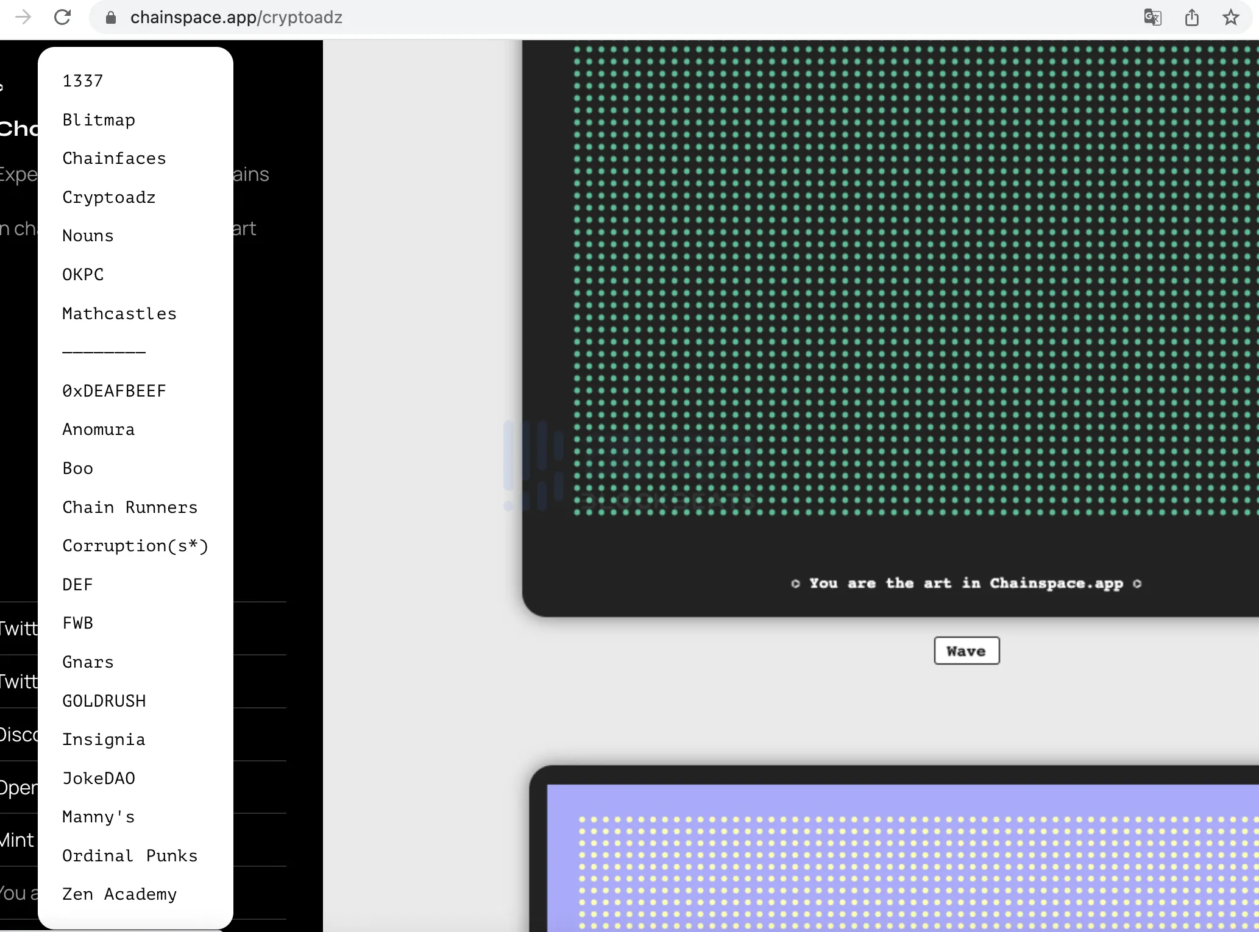Navigate to Gnars collection page
Screen dimensions: 1259x932
click(88, 662)
